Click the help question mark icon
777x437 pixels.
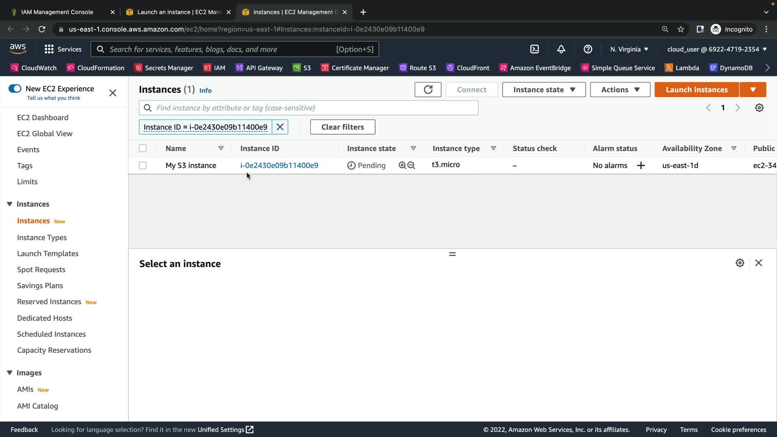[588, 49]
